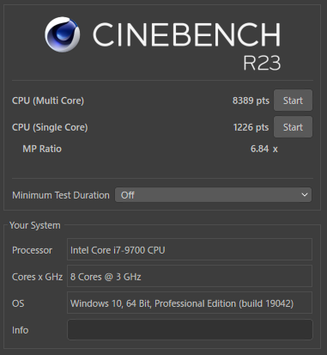Click into the Info text field
This screenshot has width=327, height=355.
[190, 330]
